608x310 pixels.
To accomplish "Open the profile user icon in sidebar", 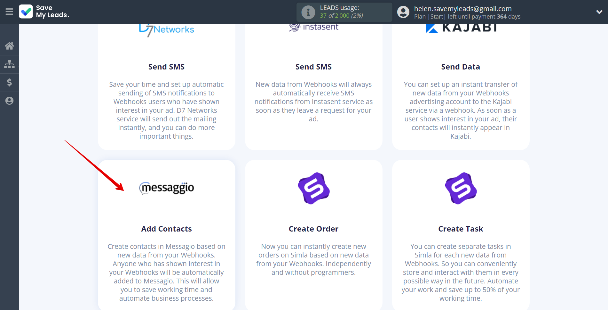I will 9,101.
